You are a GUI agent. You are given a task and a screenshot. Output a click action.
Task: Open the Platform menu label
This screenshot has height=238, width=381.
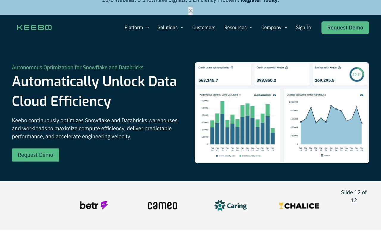[134, 28]
